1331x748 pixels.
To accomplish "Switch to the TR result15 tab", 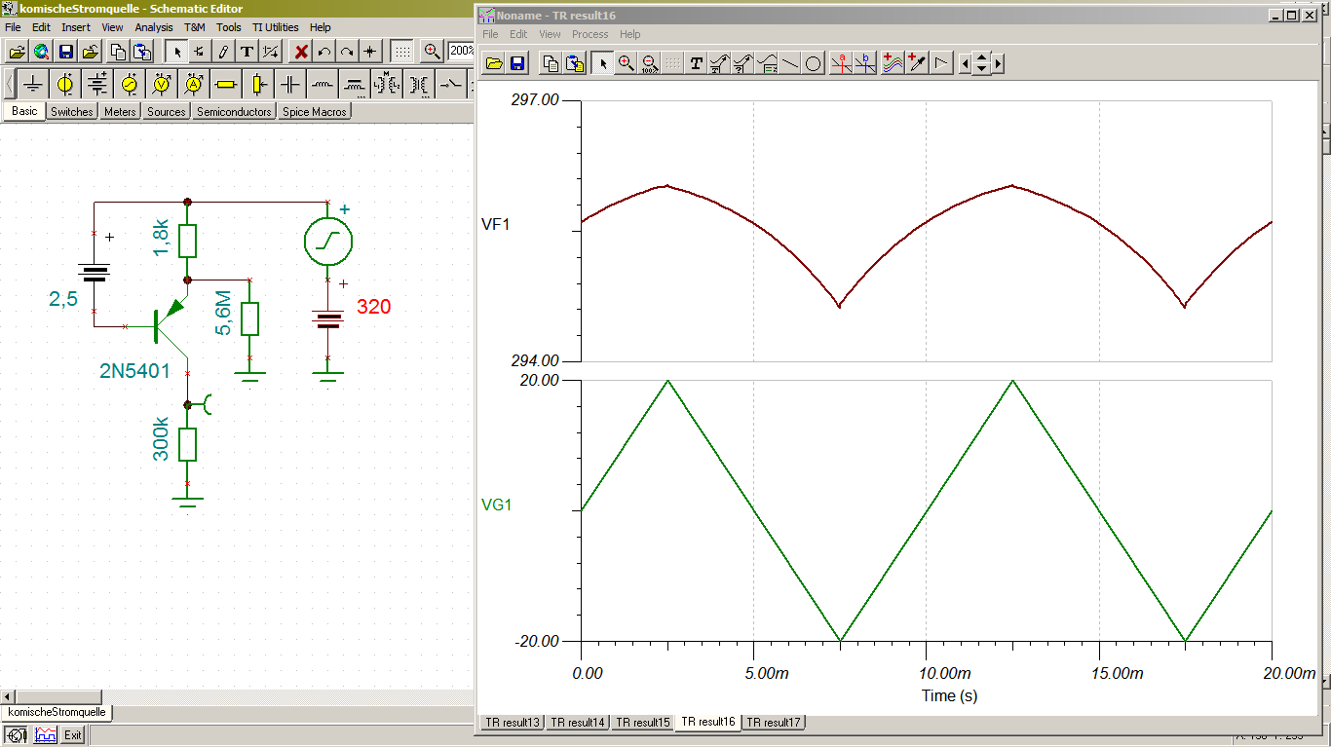I will (x=643, y=723).
